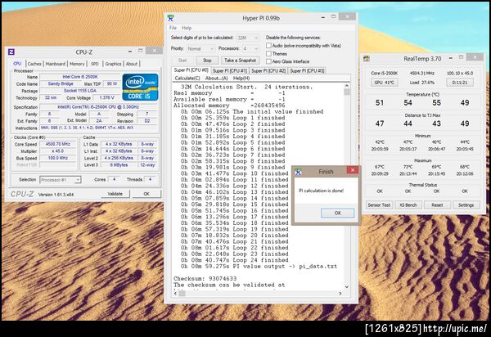The image size is (491, 337).
Task: Open the Graphics tab in CPU-Z
Action: (x=113, y=64)
